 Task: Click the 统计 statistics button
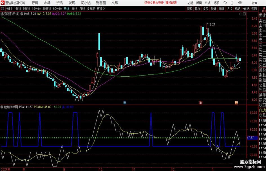(213, 9)
